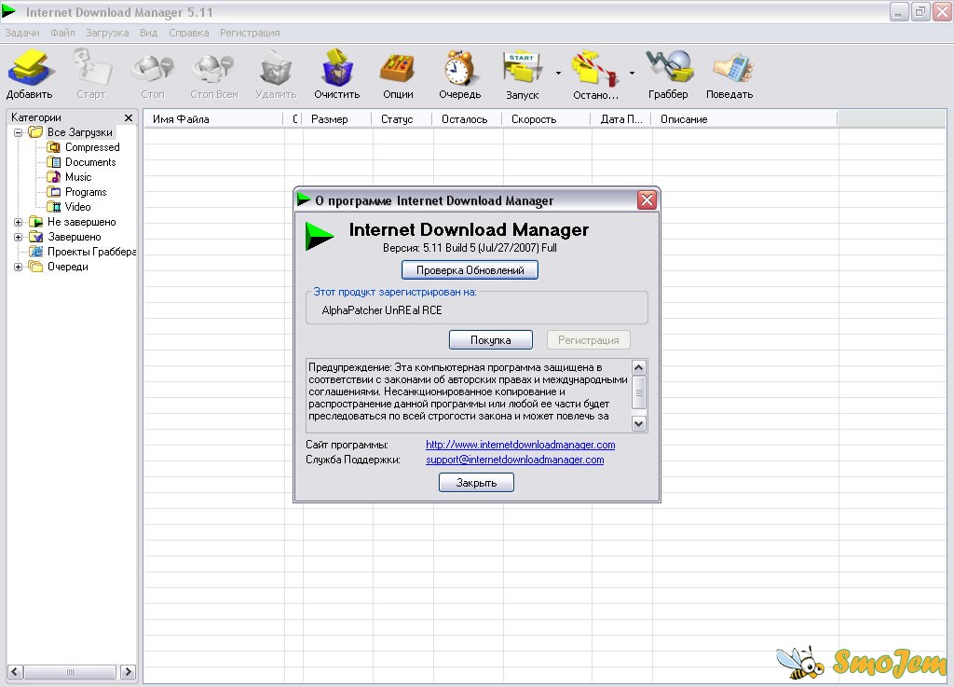The width and height of the screenshot is (954, 687).
Task: Close the О программе dialog with red X
Action: (647, 200)
